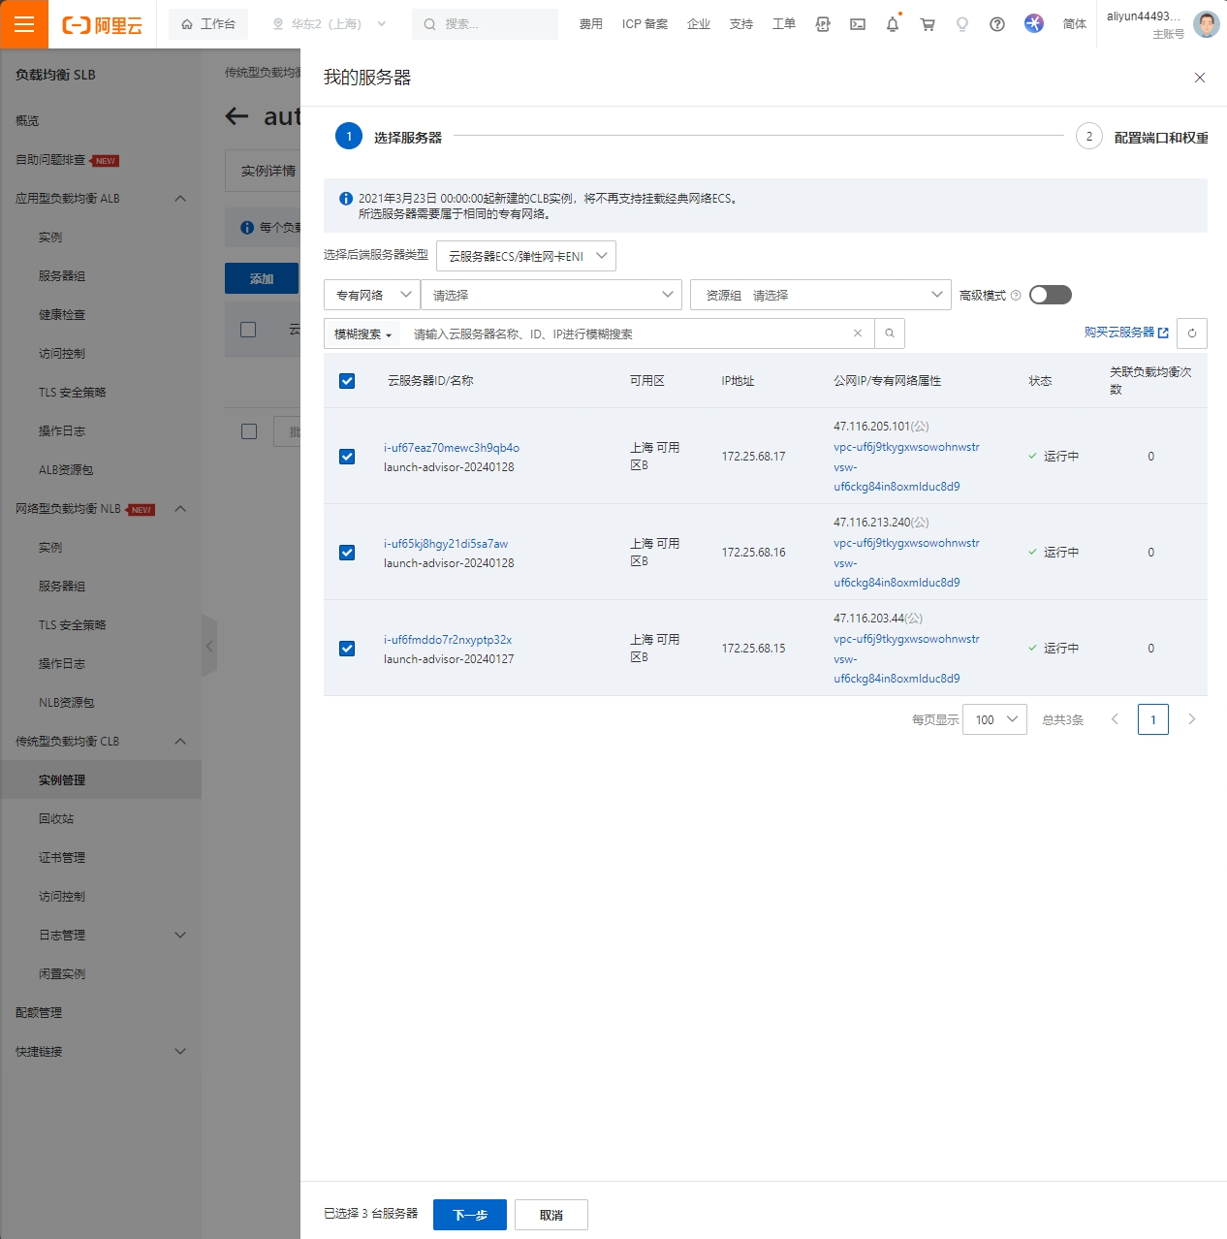The image size is (1227, 1239).
Task: Open the backend server type dropdown
Action: [526, 256]
